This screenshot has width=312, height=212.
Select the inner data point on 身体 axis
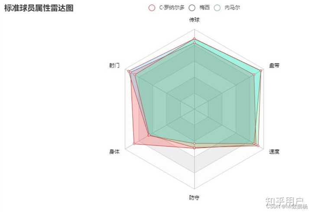(x=149, y=135)
